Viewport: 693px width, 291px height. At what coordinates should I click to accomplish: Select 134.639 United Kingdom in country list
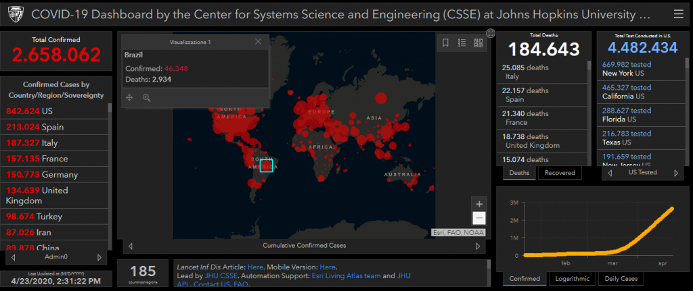[x=54, y=195]
